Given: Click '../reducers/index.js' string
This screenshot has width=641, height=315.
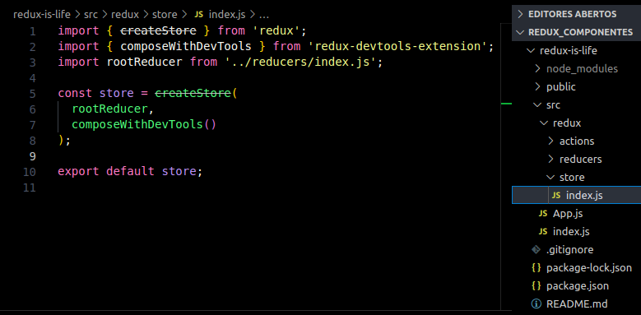Looking at the screenshot, I should [x=300, y=63].
